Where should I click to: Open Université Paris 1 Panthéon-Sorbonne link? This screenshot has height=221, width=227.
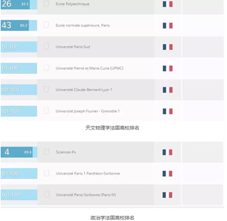tap(88, 173)
